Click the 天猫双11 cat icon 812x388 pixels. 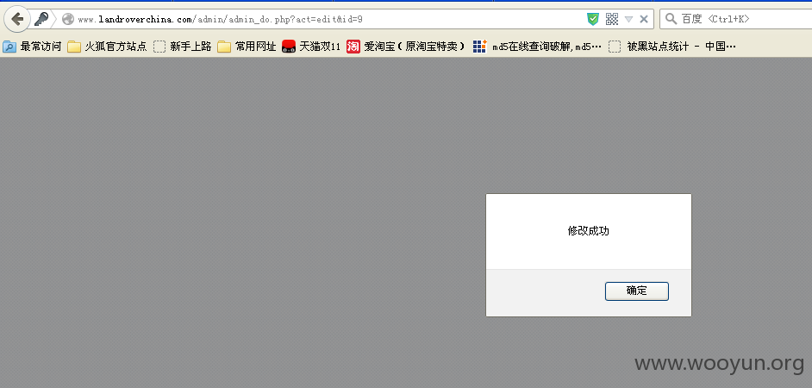[x=289, y=47]
